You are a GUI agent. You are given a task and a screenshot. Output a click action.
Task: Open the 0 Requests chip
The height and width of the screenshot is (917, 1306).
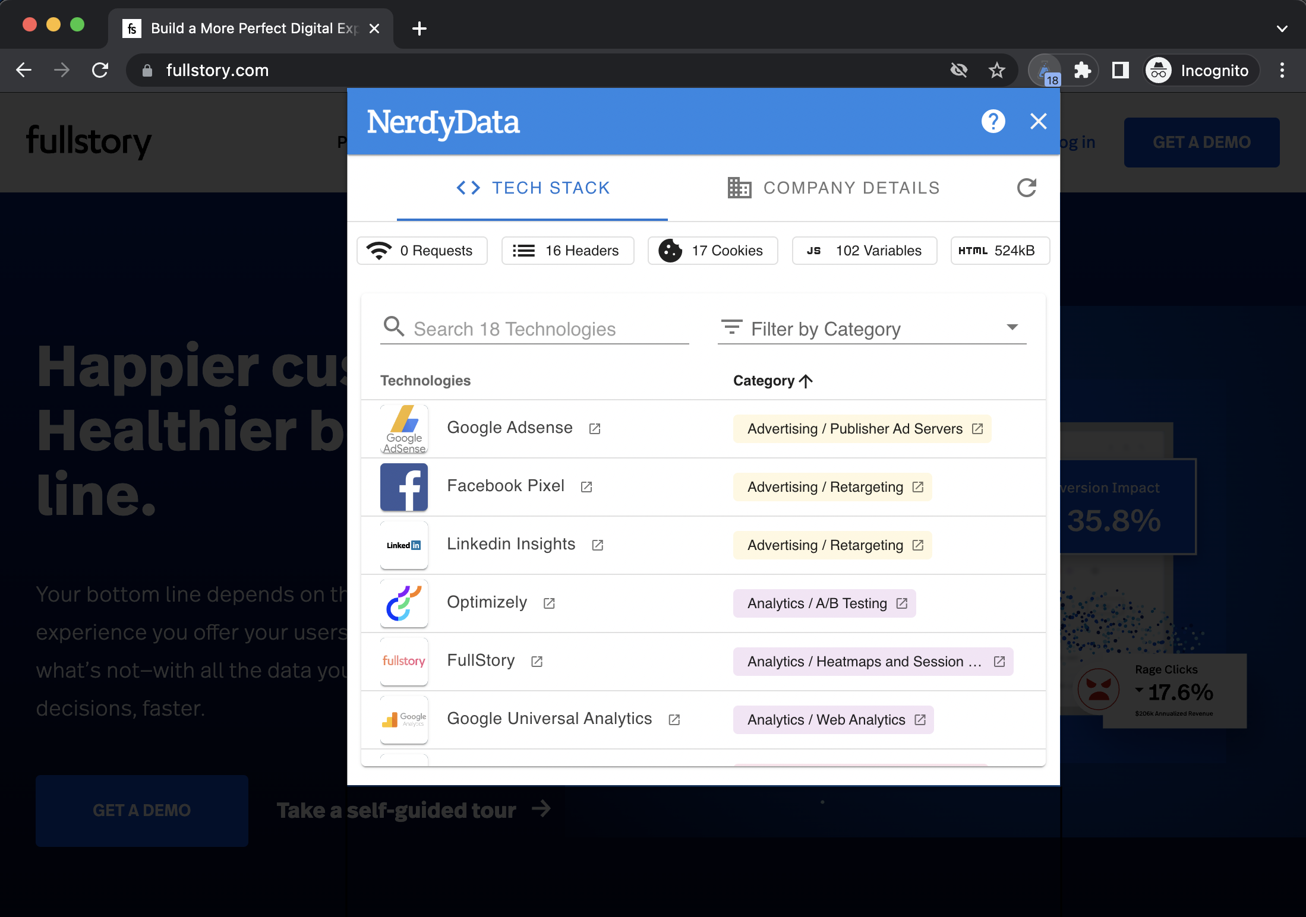(422, 251)
